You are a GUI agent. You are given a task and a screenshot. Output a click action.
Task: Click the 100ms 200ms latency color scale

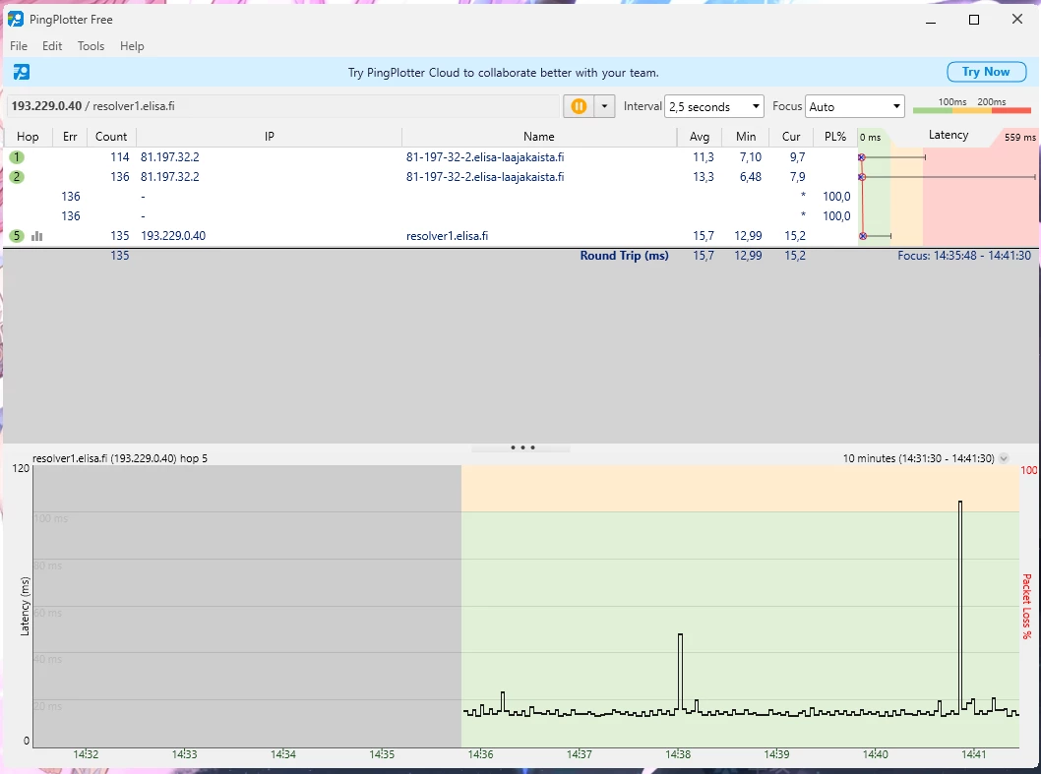point(972,106)
